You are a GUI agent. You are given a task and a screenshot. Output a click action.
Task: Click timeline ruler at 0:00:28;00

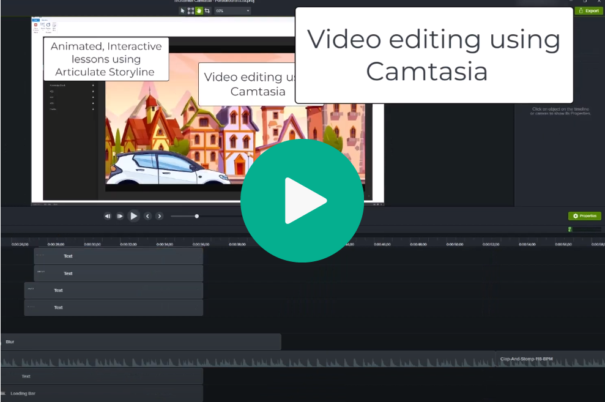[x=56, y=244]
